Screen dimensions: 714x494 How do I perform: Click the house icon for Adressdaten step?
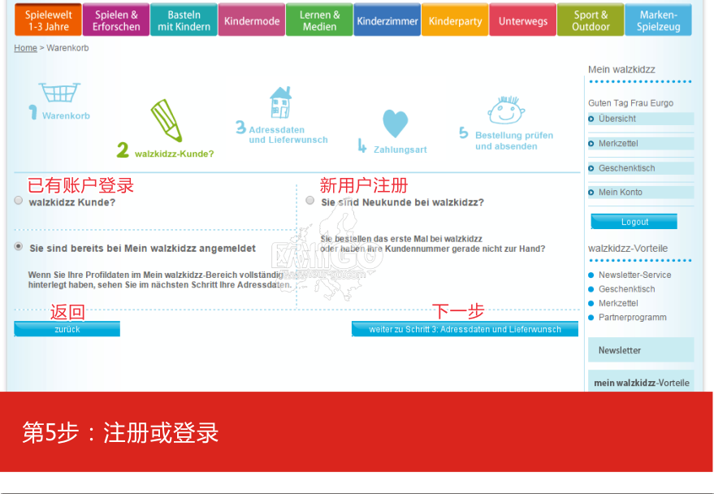(x=280, y=103)
